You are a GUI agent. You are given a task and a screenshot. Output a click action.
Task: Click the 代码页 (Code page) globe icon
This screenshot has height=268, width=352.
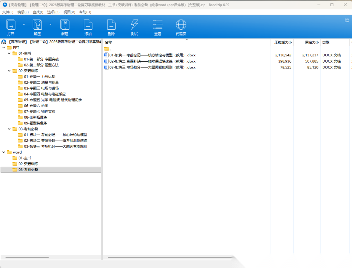(x=181, y=25)
